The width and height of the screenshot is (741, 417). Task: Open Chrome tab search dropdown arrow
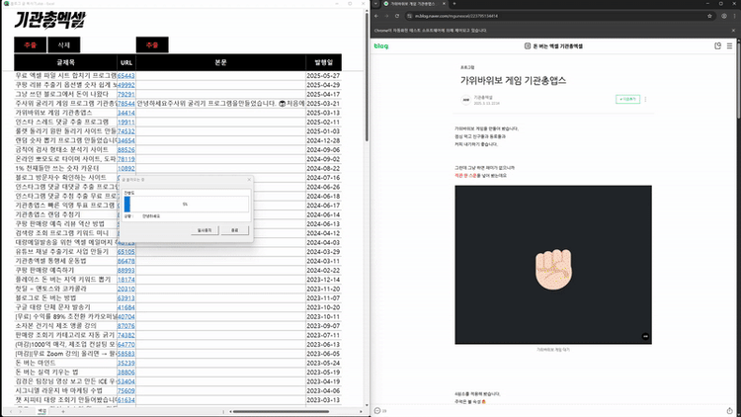click(x=375, y=4)
